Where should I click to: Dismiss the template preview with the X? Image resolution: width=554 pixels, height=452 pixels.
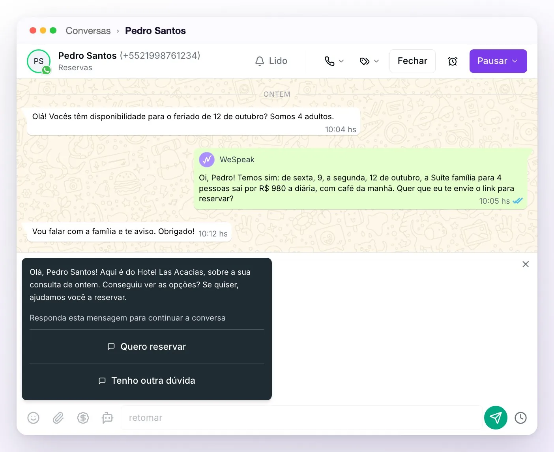[526, 264]
